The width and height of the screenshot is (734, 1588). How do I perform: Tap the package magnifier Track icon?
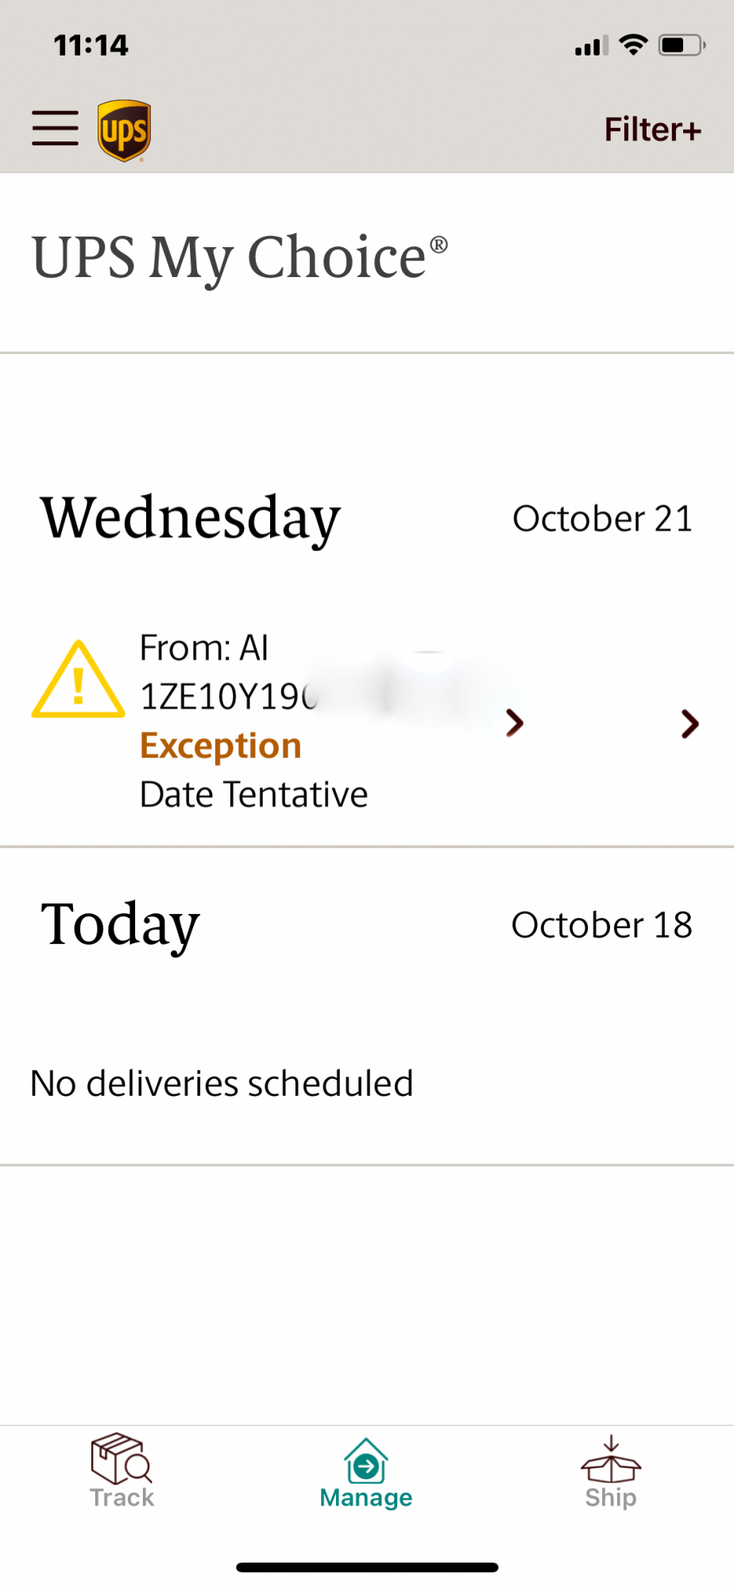(x=122, y=1458)
